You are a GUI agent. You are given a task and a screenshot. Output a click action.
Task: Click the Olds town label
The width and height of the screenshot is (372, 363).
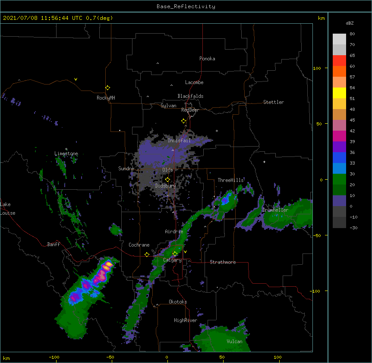[167, 170]
